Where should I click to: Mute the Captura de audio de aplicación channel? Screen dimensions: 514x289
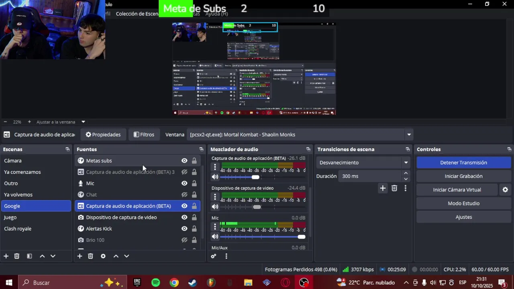tap(215, 177)
